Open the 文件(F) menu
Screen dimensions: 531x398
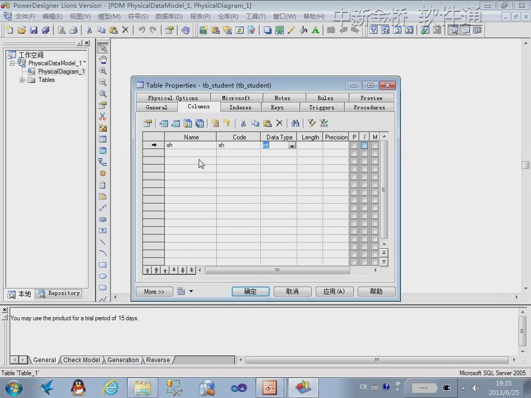(25, 16)
